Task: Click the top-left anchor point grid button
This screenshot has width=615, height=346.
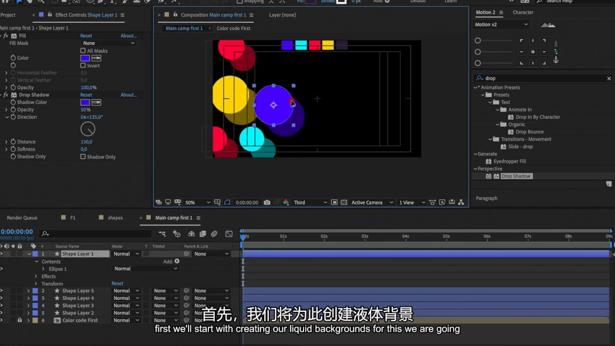Action: (521, 40)
